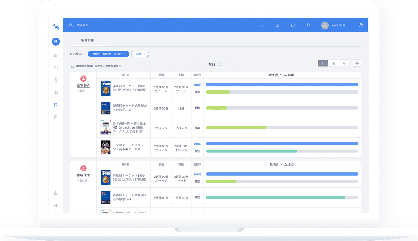
Task: Click 絞込検索 filter label
Action: point(77,54)
